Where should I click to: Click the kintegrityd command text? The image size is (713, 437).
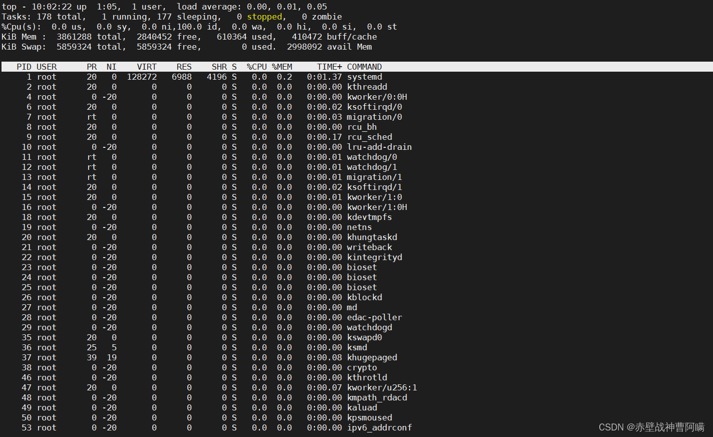375,257
